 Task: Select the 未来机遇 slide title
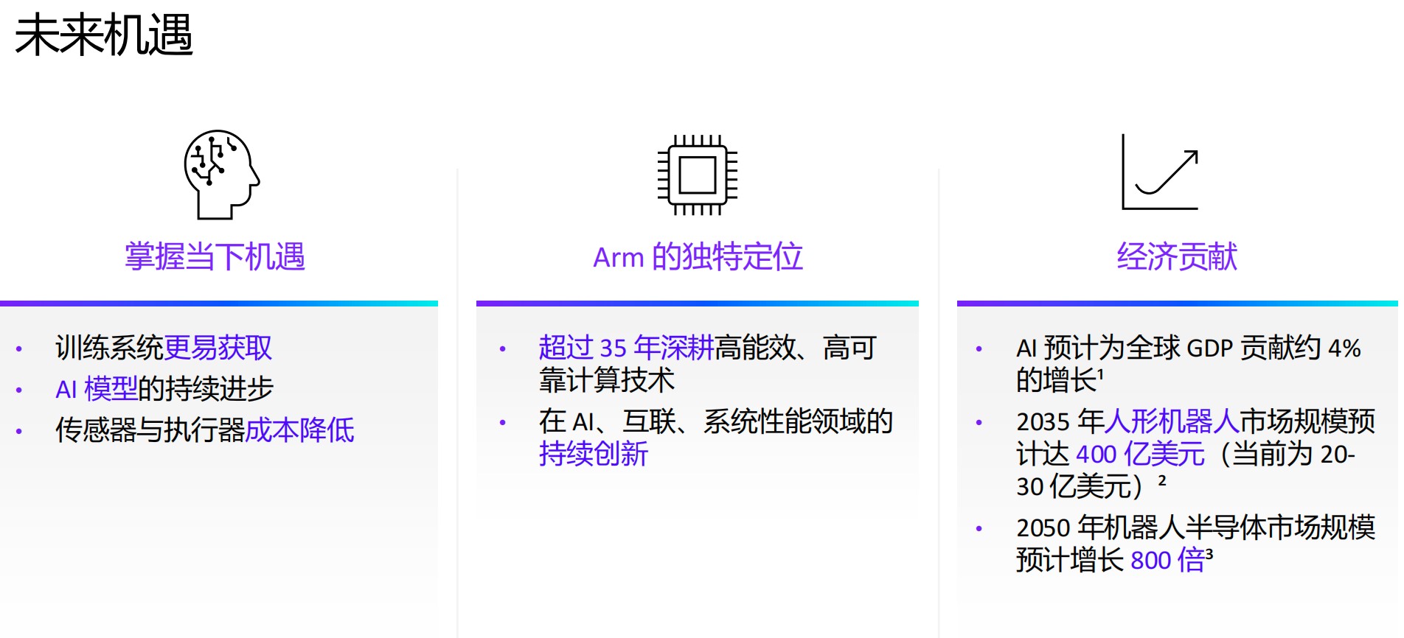tap(104, 35)
